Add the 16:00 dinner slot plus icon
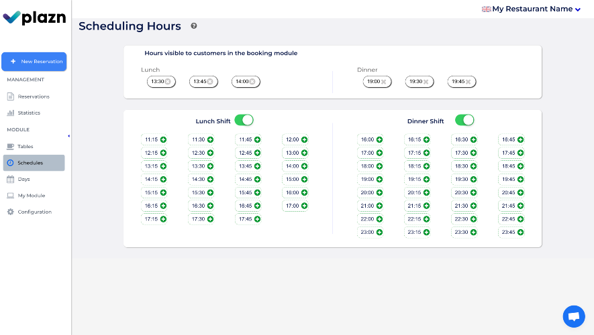 pos(380,139)
